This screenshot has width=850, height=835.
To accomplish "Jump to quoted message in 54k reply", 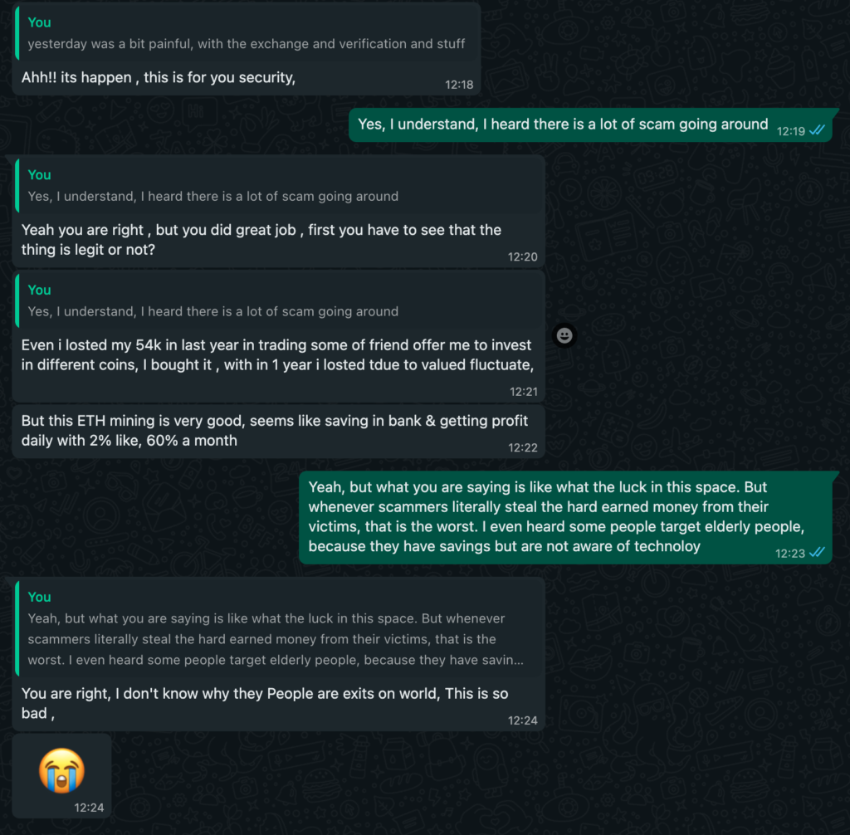I will pyautogui.click(x=279, y=301).
